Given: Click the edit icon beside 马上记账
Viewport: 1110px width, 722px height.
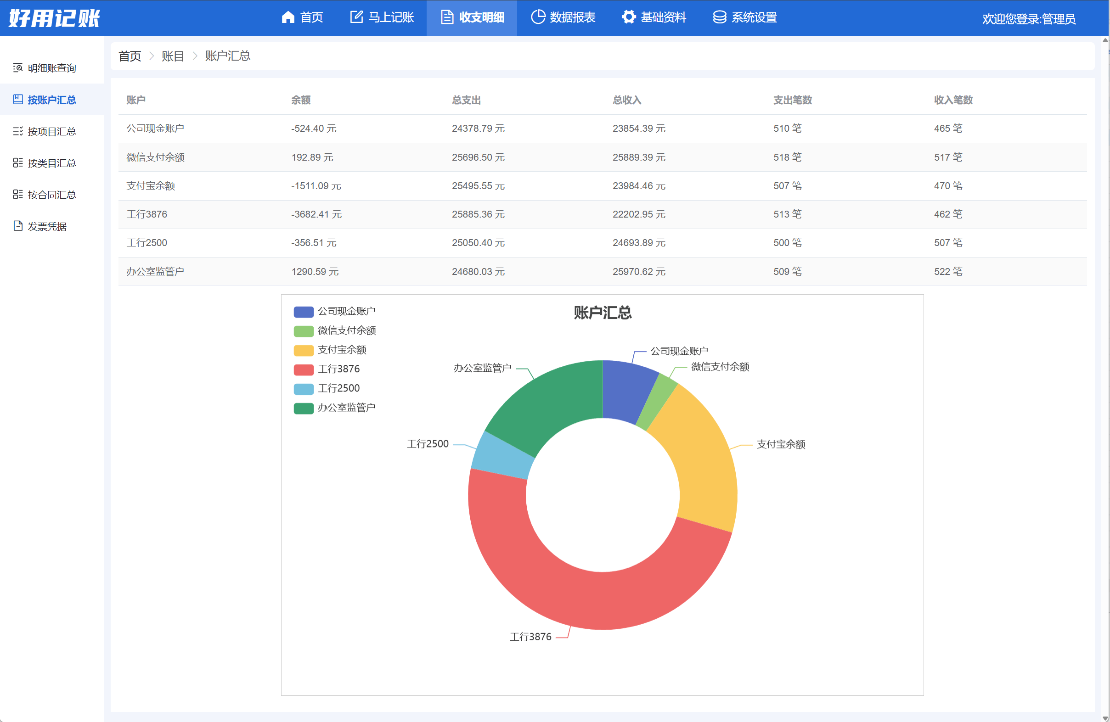Looking at the screenshot, I should (x=356, y=17).
